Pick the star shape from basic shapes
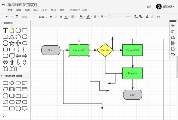 point(12,43)
